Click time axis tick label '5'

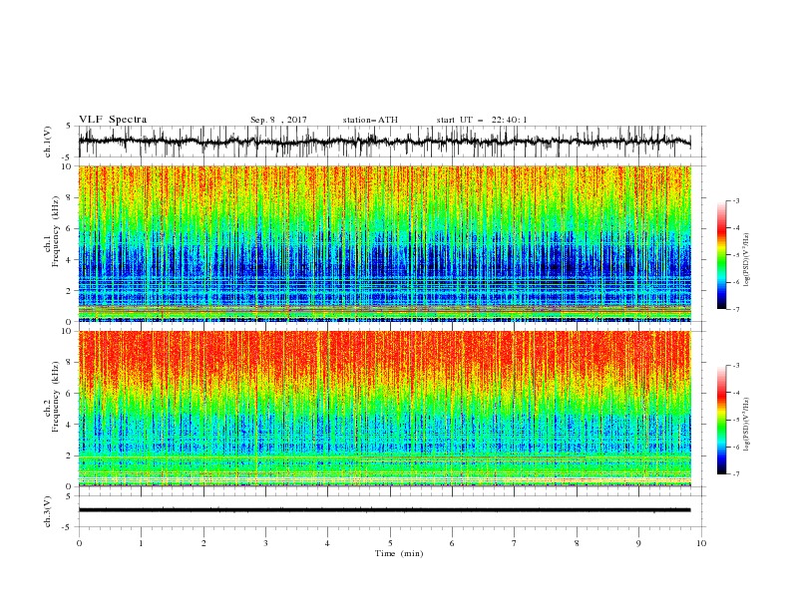[390, 543]
